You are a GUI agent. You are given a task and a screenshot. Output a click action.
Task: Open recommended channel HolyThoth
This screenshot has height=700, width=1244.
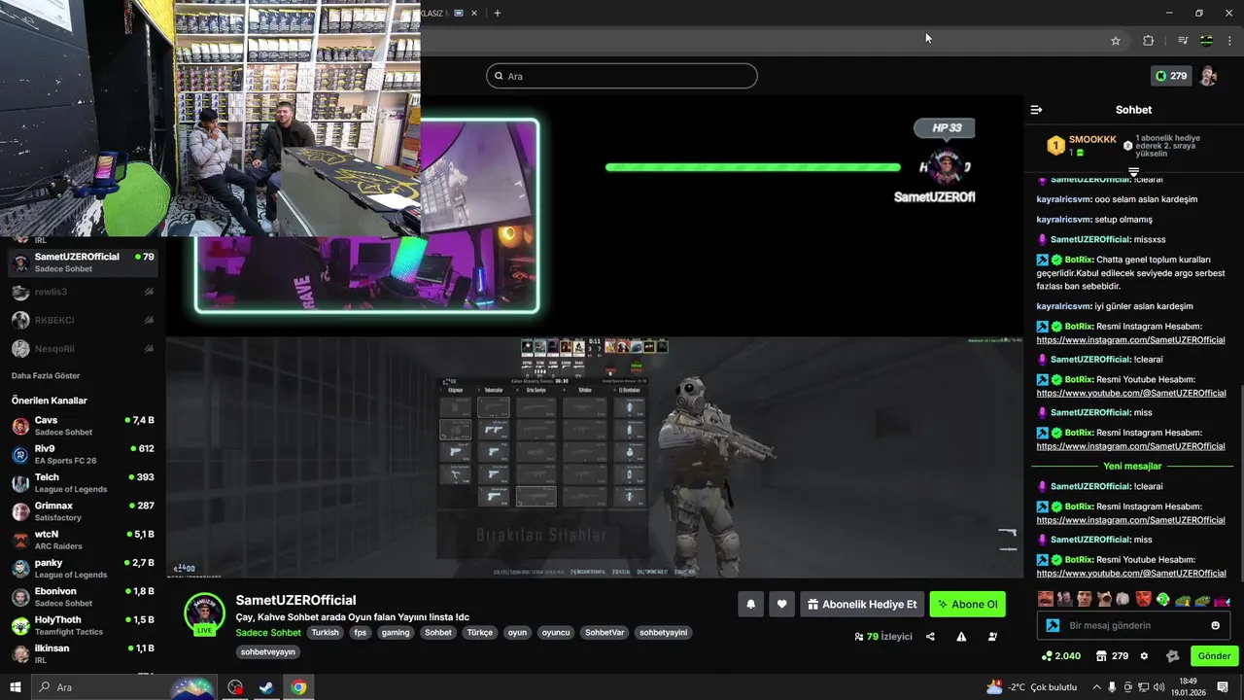83,625
